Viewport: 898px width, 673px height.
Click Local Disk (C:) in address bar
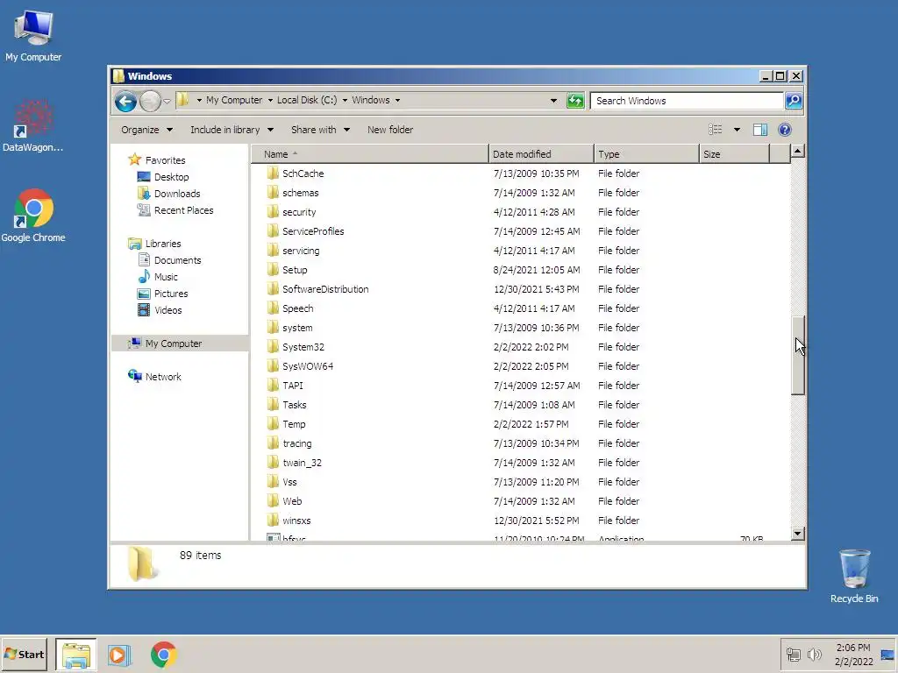[x=307, y=100]
